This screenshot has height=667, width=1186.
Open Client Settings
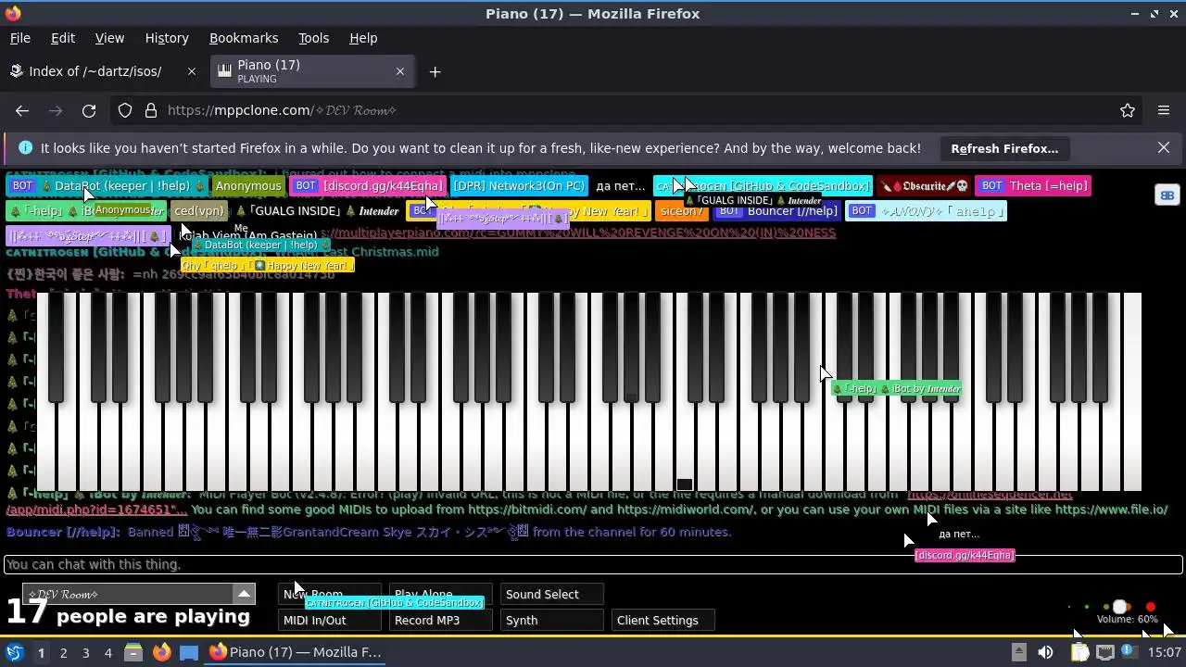(662, 620)
